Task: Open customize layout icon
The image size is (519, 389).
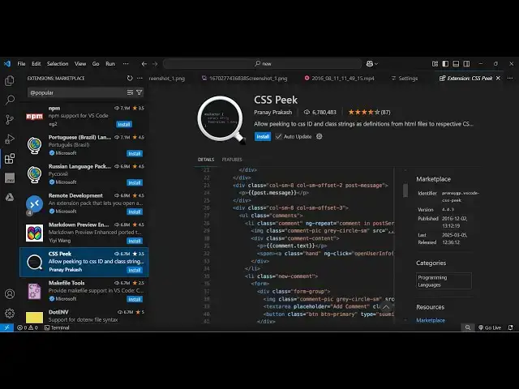Action: (435, 63)
